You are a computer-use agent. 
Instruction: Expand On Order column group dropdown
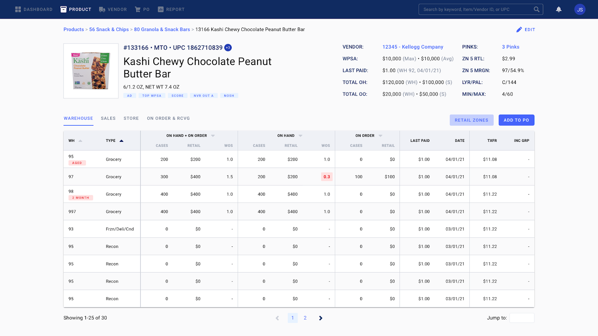(380, 136)
